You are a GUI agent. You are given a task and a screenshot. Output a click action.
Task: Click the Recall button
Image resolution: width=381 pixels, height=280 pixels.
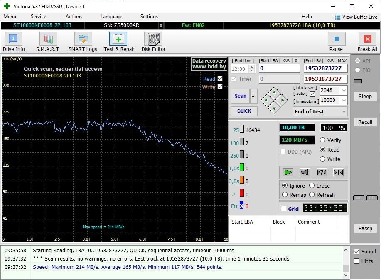coord(365,122)
